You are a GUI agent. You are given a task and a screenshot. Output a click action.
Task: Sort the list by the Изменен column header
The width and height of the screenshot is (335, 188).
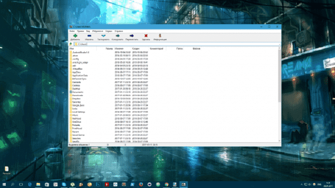118,48
